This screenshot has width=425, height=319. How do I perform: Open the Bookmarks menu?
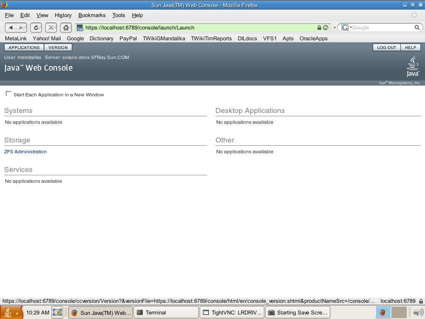(x=92, y=15)
